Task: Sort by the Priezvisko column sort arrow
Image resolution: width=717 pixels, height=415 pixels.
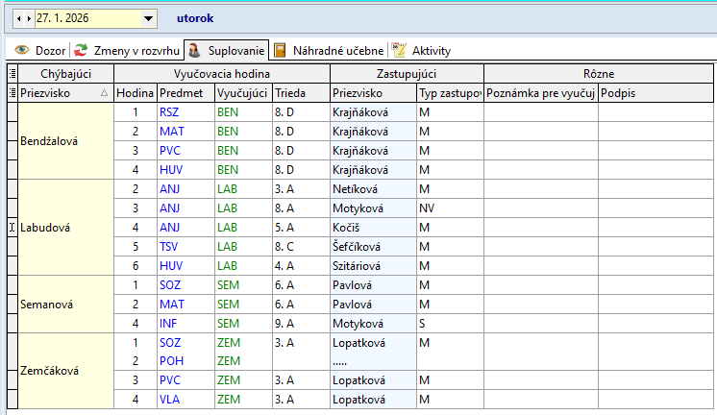Action: point(104,93)
